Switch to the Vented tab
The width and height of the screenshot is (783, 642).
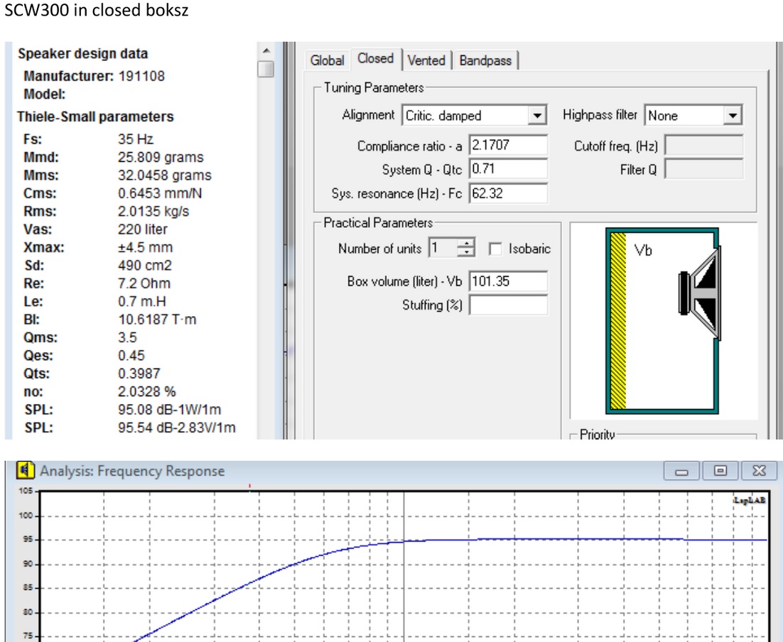click(426, 61)
